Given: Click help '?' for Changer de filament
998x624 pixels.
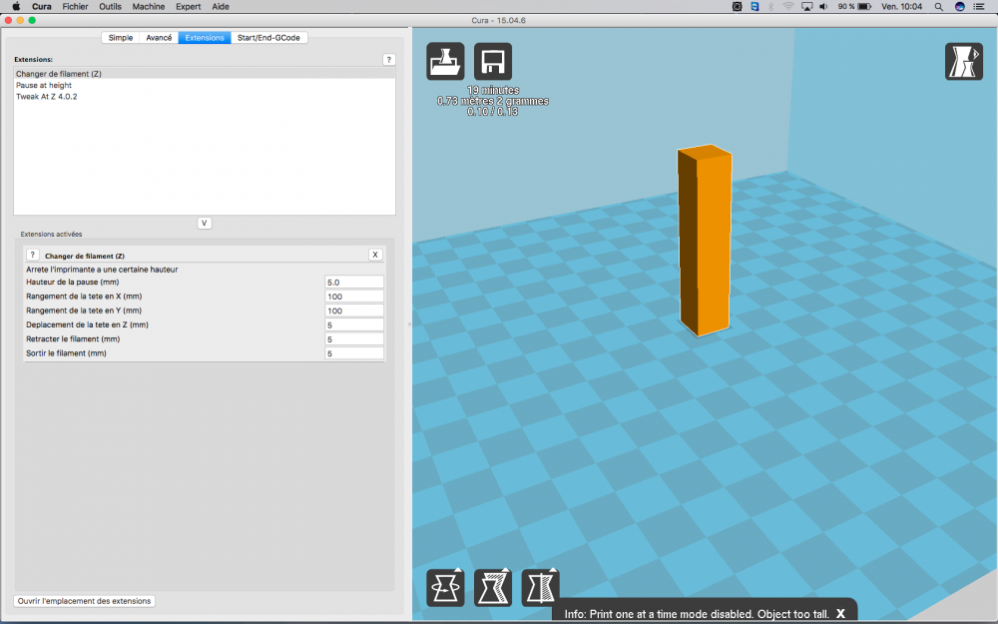Looking at the screenshot, I should click(x=33, y=255).
